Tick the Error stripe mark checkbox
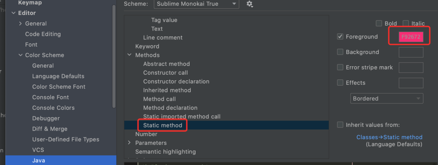Image resolution: width=438 pixels, height=165 pixels. (x=340, y=67)
